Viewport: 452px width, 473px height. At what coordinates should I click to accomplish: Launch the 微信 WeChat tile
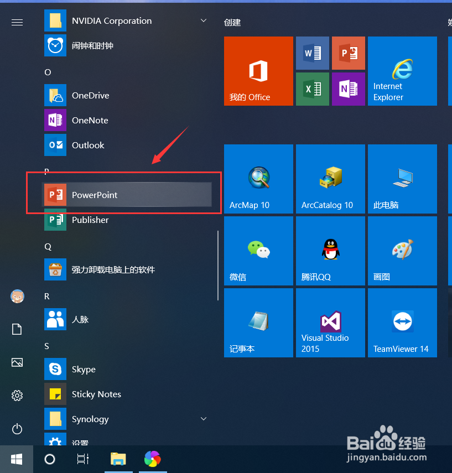(258, 251)
